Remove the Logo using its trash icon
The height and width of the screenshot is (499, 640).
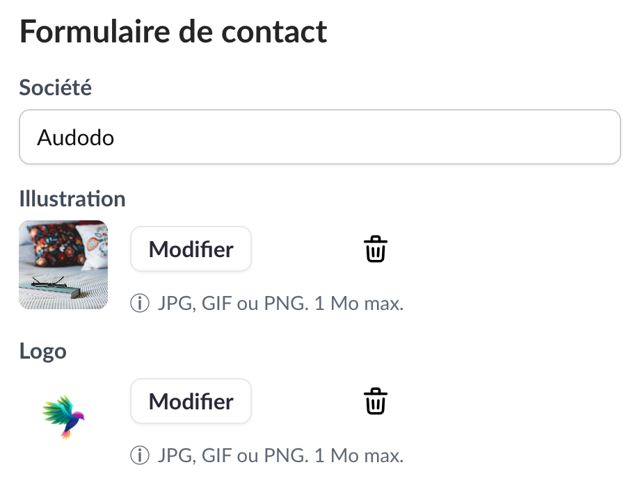point(376,402)
